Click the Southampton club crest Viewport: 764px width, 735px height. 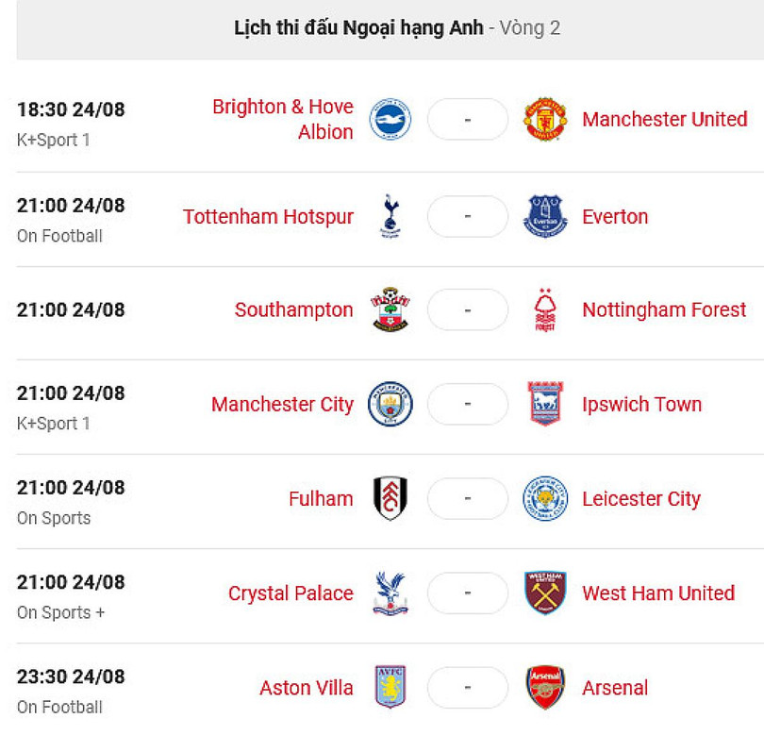[390, 310]
